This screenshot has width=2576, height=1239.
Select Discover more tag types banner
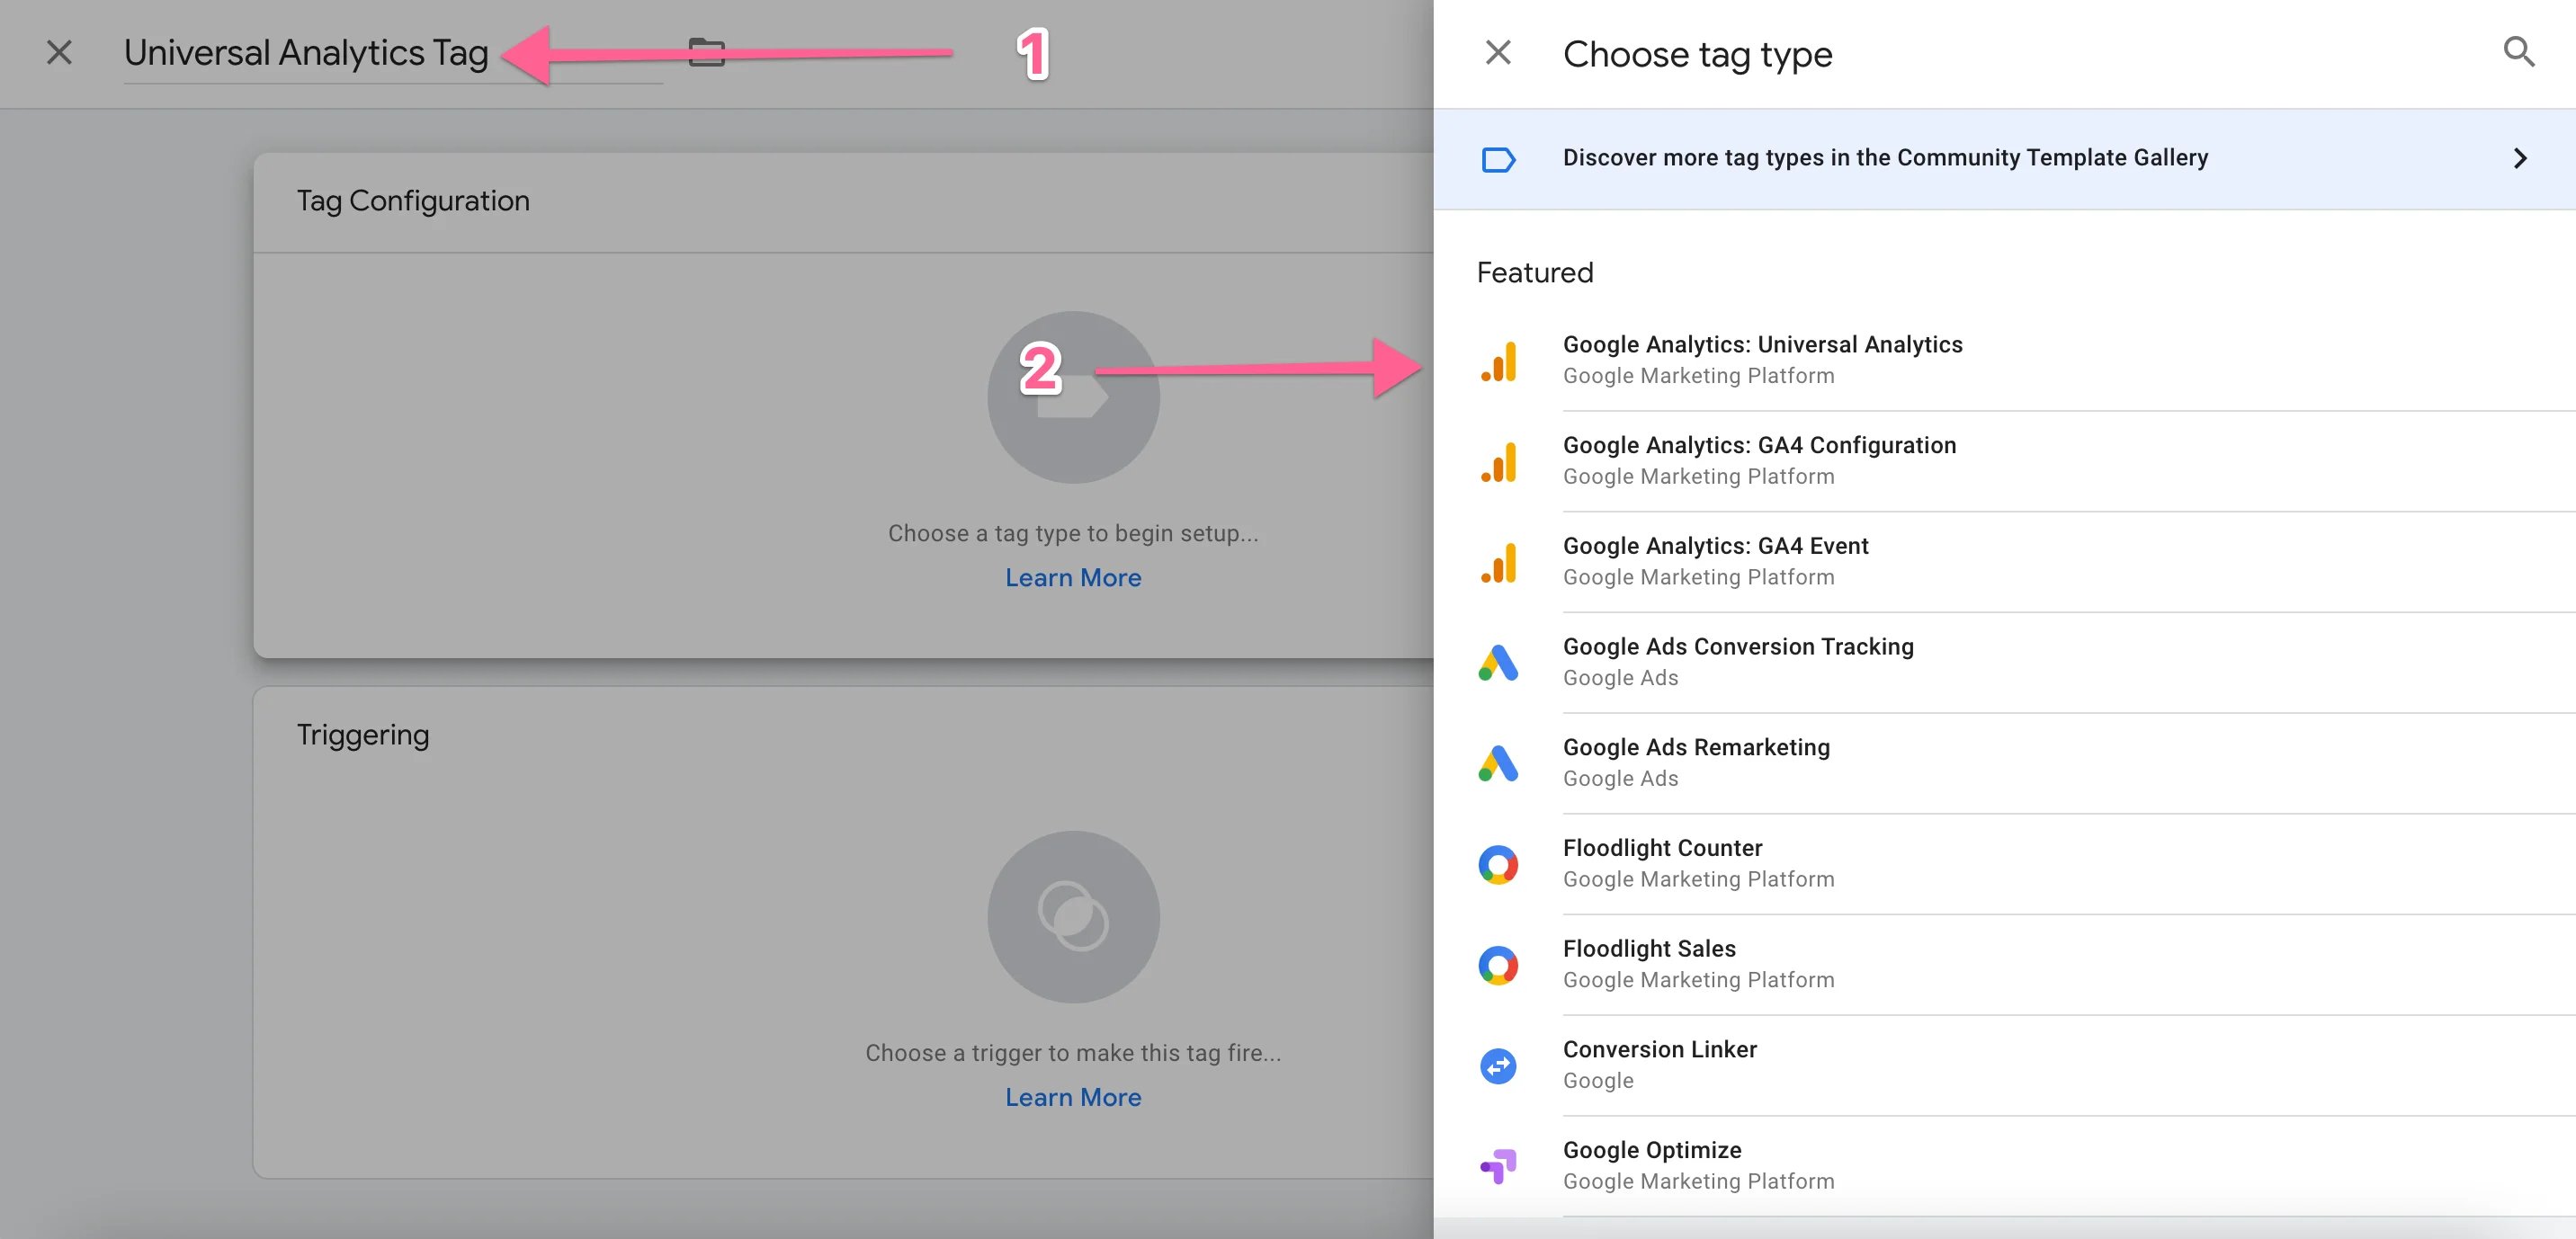[1885, 158]
